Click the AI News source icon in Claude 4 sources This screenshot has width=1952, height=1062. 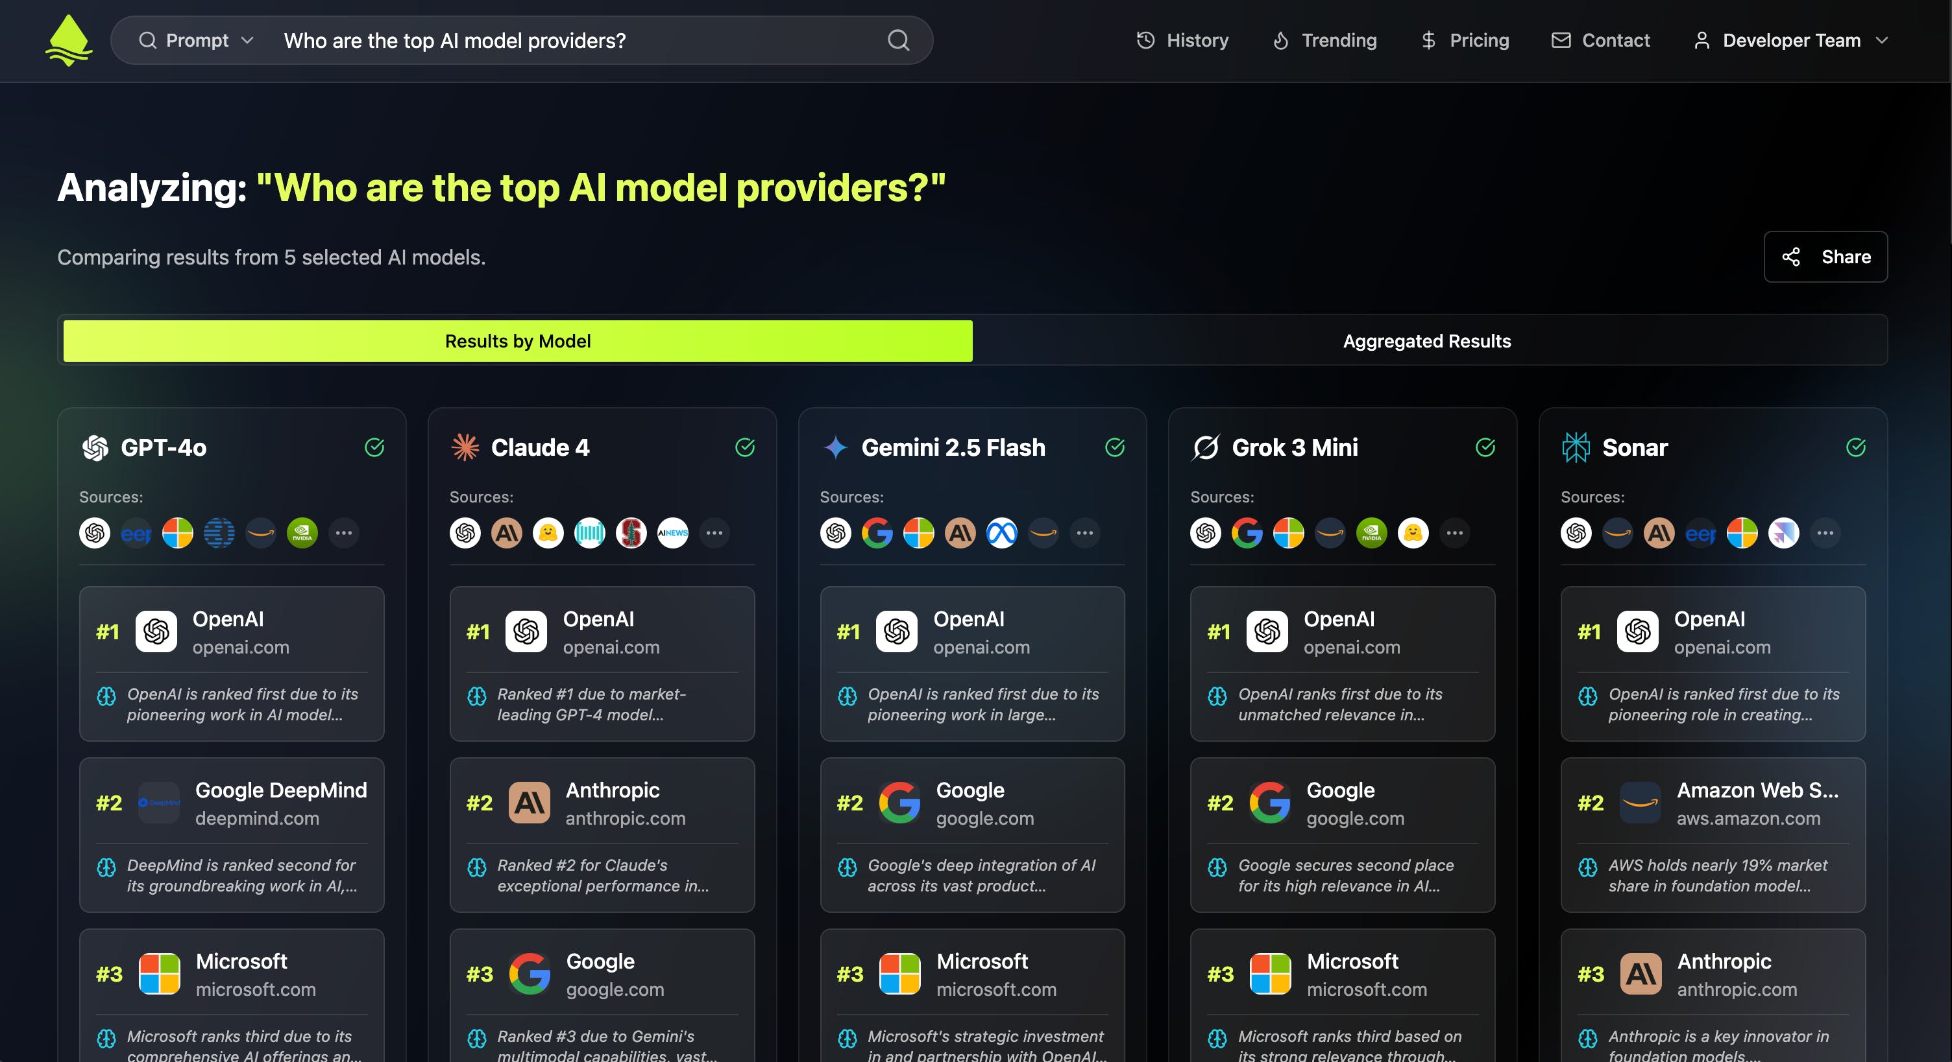click(x=672, y=533)
